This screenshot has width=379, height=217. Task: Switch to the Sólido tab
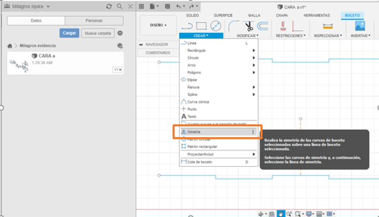192,15
